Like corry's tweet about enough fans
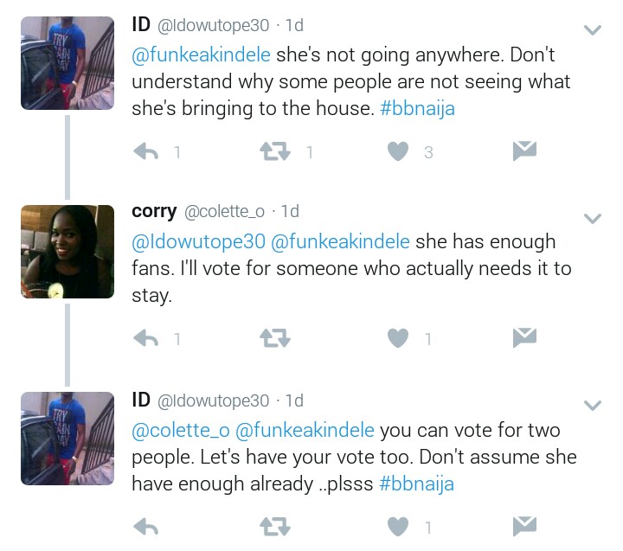Screen dimensions: 623x551 pos(397,338)
